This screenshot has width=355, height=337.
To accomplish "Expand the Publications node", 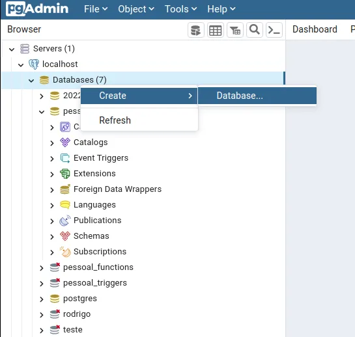I will click(52, 221).
